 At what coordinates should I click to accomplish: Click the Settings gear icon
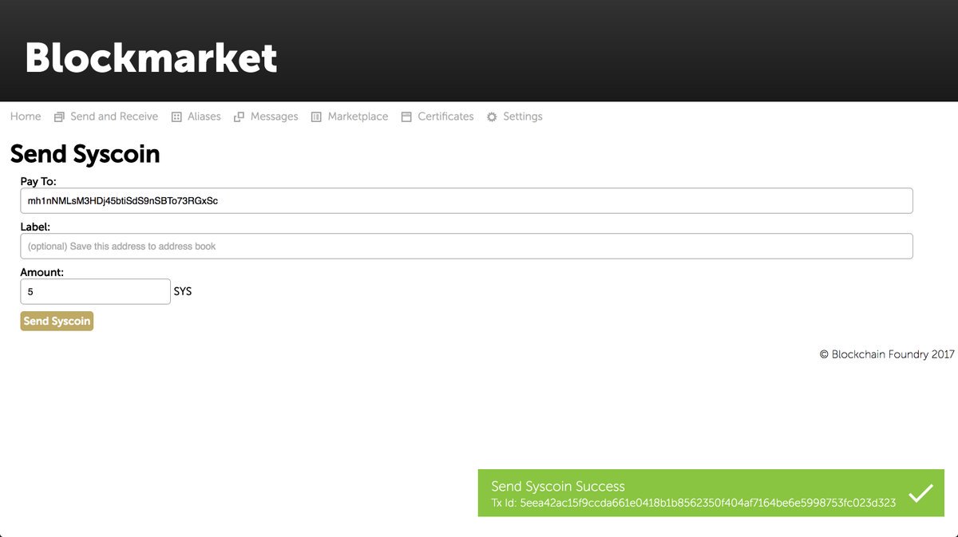(492, 117)
